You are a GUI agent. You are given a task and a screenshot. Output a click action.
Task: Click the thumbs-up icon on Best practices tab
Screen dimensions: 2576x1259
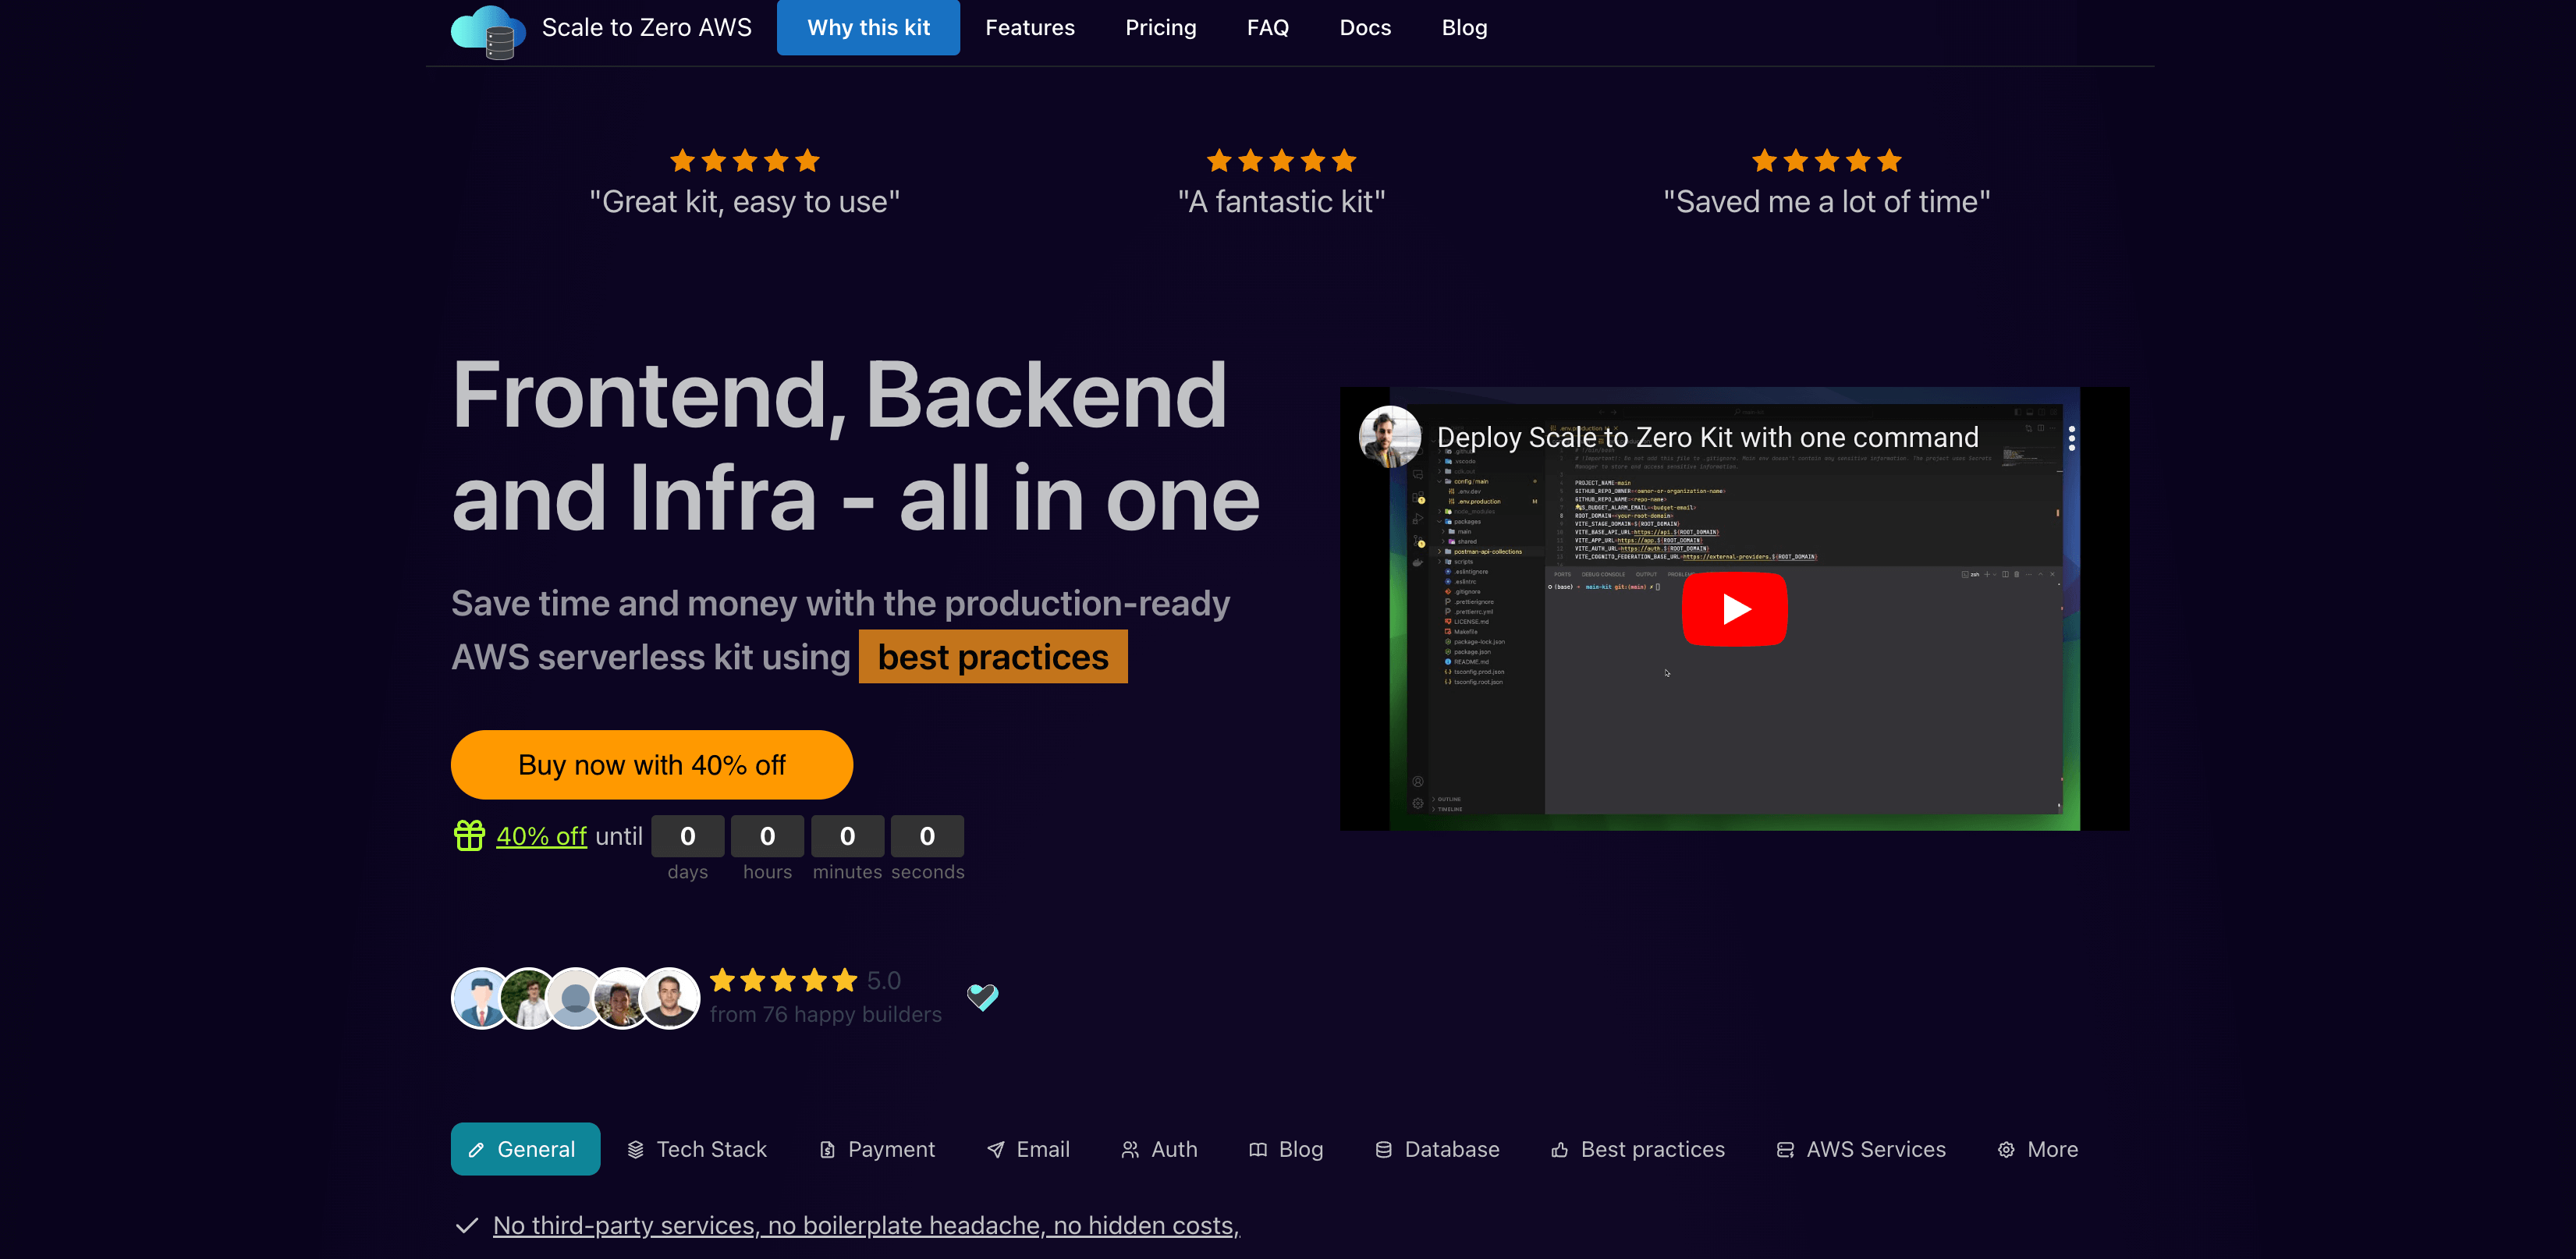coord(1560,1150)
